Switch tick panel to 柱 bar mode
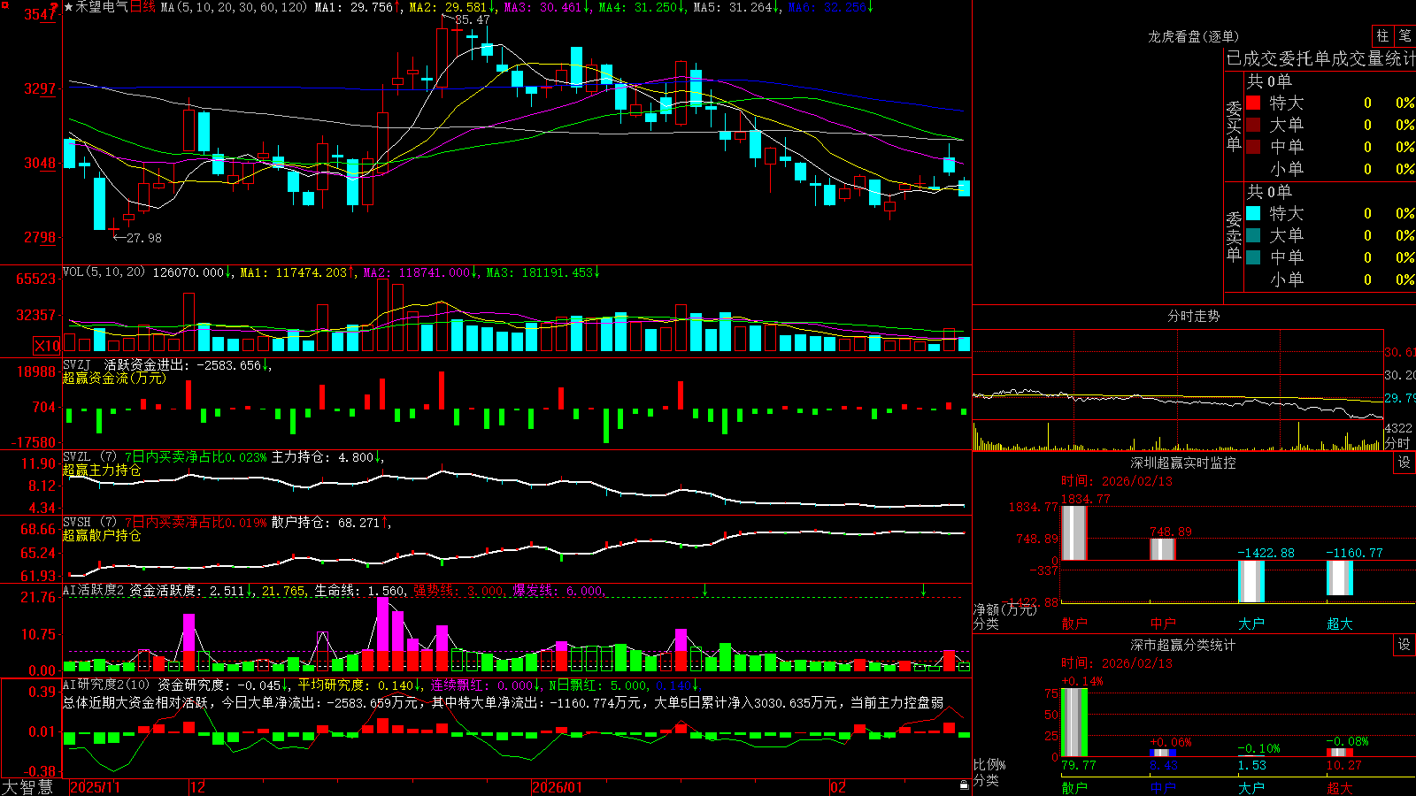 (1382, 35)
